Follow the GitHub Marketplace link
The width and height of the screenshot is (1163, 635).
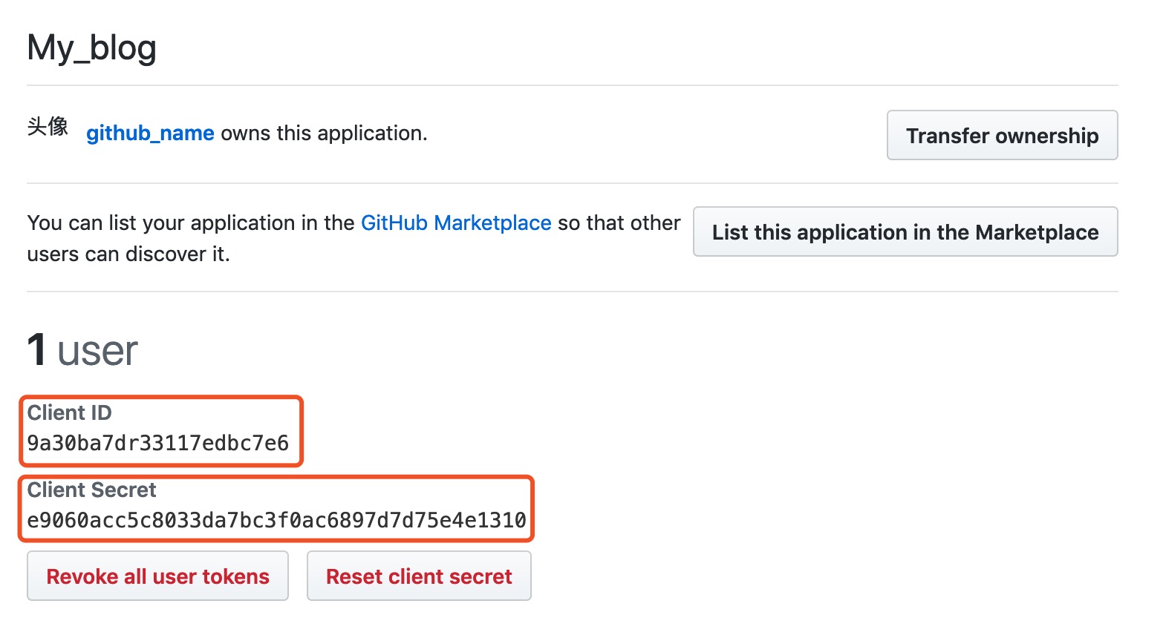click(456, 223)
